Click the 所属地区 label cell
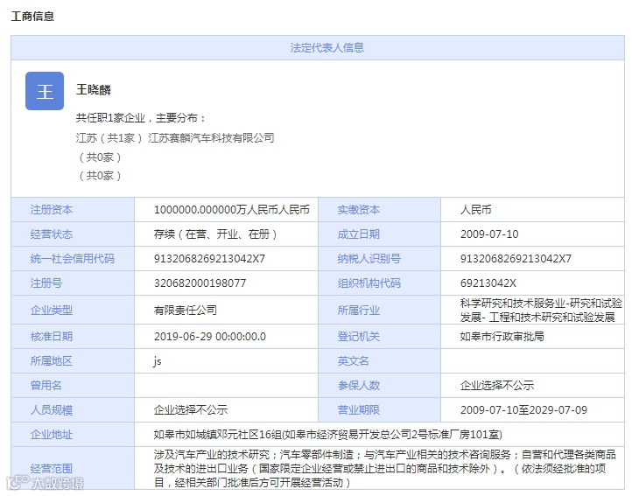Image resolution: width=632 pixels, height=496 pixels. (73, 361)
